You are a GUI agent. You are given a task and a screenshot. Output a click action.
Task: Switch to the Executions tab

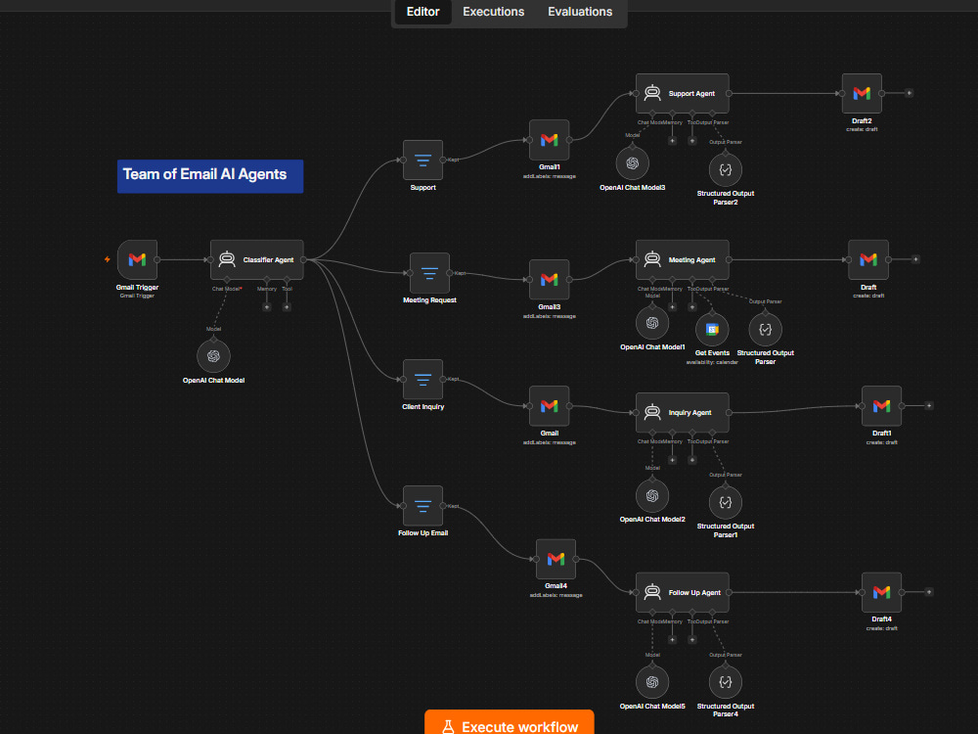point(493,12)
